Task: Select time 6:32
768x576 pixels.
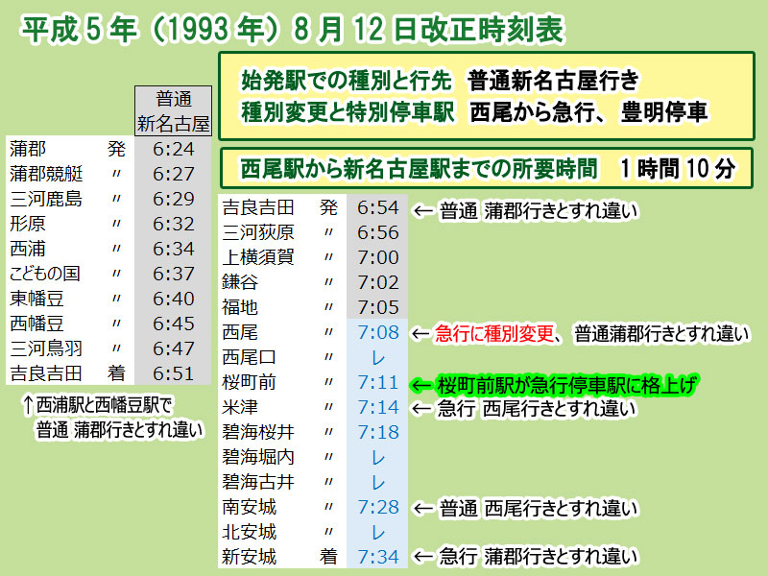Action: tap(174, 224)
